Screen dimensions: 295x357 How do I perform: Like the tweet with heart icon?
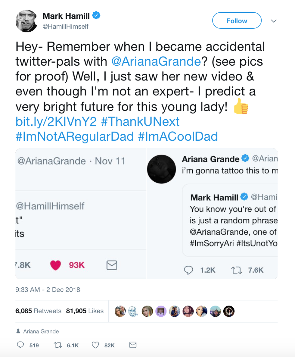95,345
